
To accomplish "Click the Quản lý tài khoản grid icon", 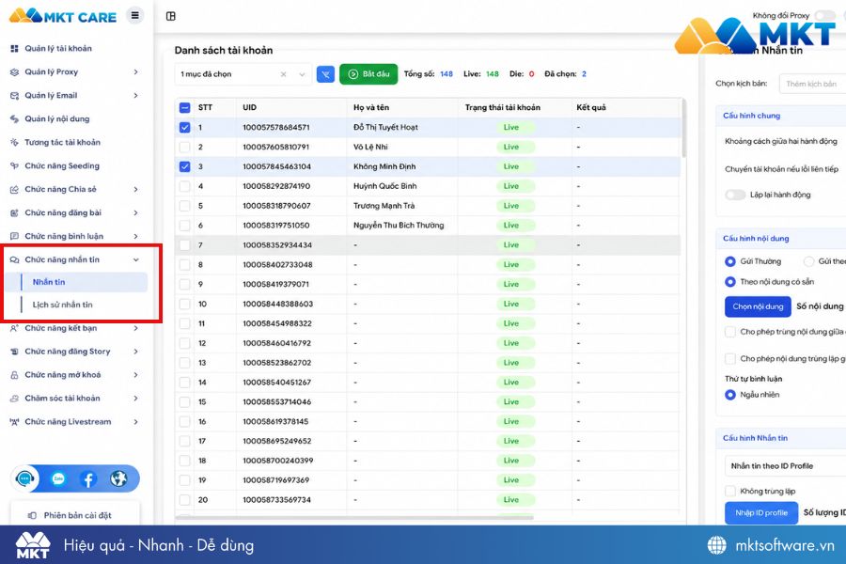I will (14, 49).
